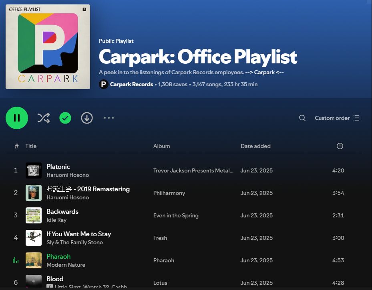Click track number 3 beside Backwards
Image resolution: width=372 pixels, height=290 pixels.
point(16,215)
